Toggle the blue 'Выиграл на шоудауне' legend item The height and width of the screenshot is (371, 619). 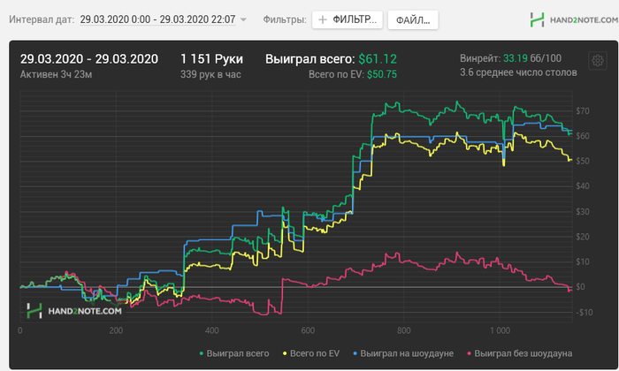pyautogui.click(x=403, y=353)
